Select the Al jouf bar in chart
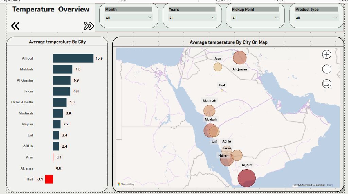The height and width of the screenshot is (194, 348). [73, 58]
